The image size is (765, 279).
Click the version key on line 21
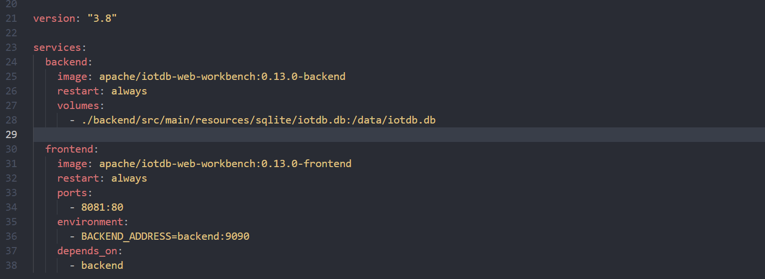tap(54, 18)
